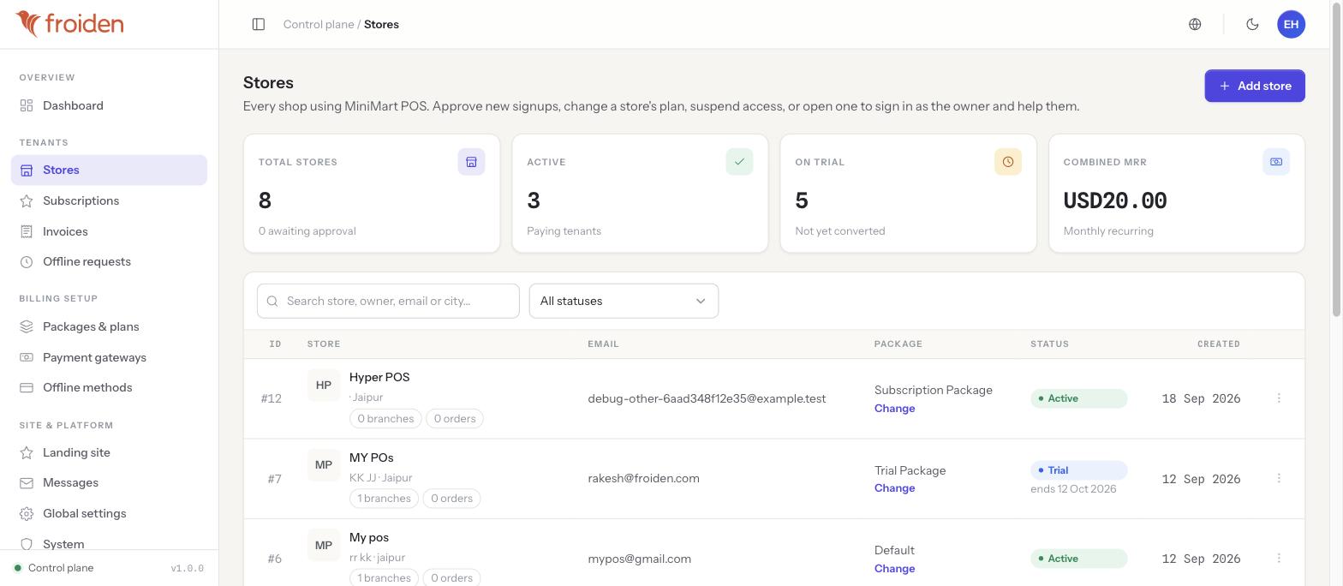Click the Add store button
Viewport: 1343px width, 586px height.
pyautogui.click(x=1255, y=86)
